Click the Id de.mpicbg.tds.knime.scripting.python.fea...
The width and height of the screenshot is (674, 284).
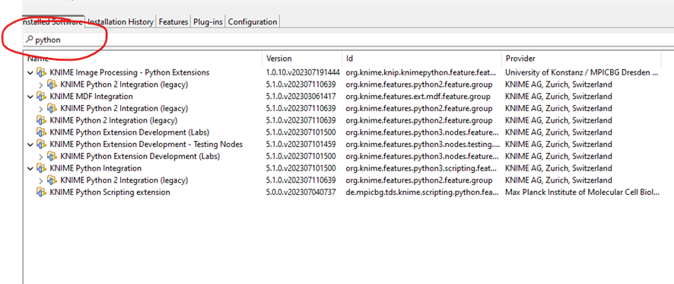click(421, 193)
